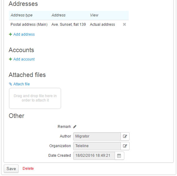Click the Date Created input field

94,156
